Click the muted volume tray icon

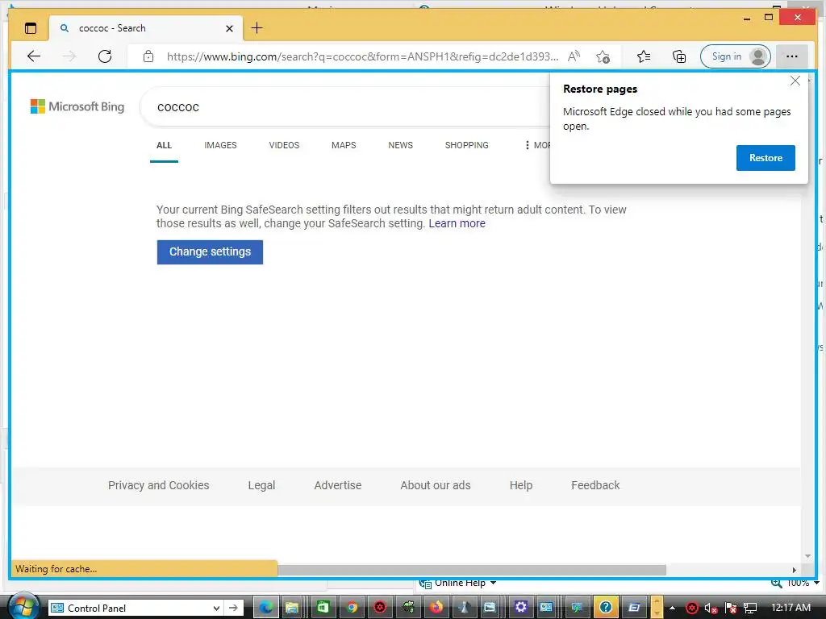(711, 609)
